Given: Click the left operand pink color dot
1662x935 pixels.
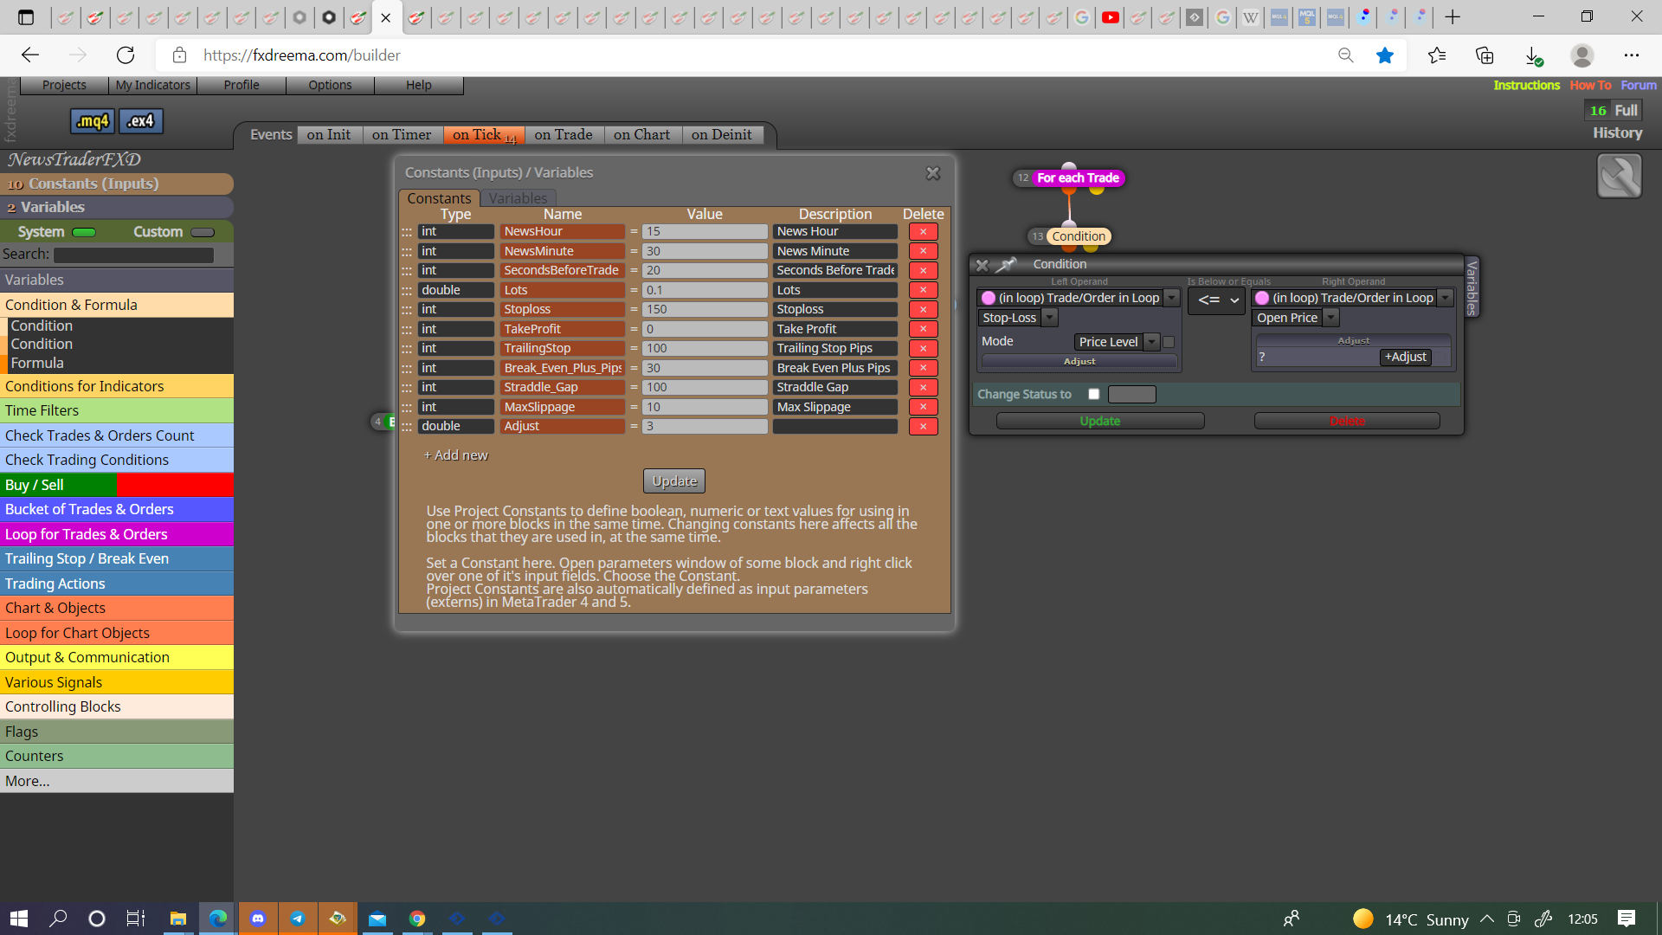Looking at the screenshot, I should [x=989, y=298].
